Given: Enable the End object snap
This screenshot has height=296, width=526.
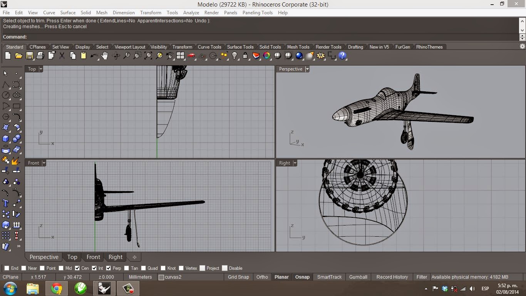Looking at the screenshot, I should pyautogui.click(x=6, y=268).
